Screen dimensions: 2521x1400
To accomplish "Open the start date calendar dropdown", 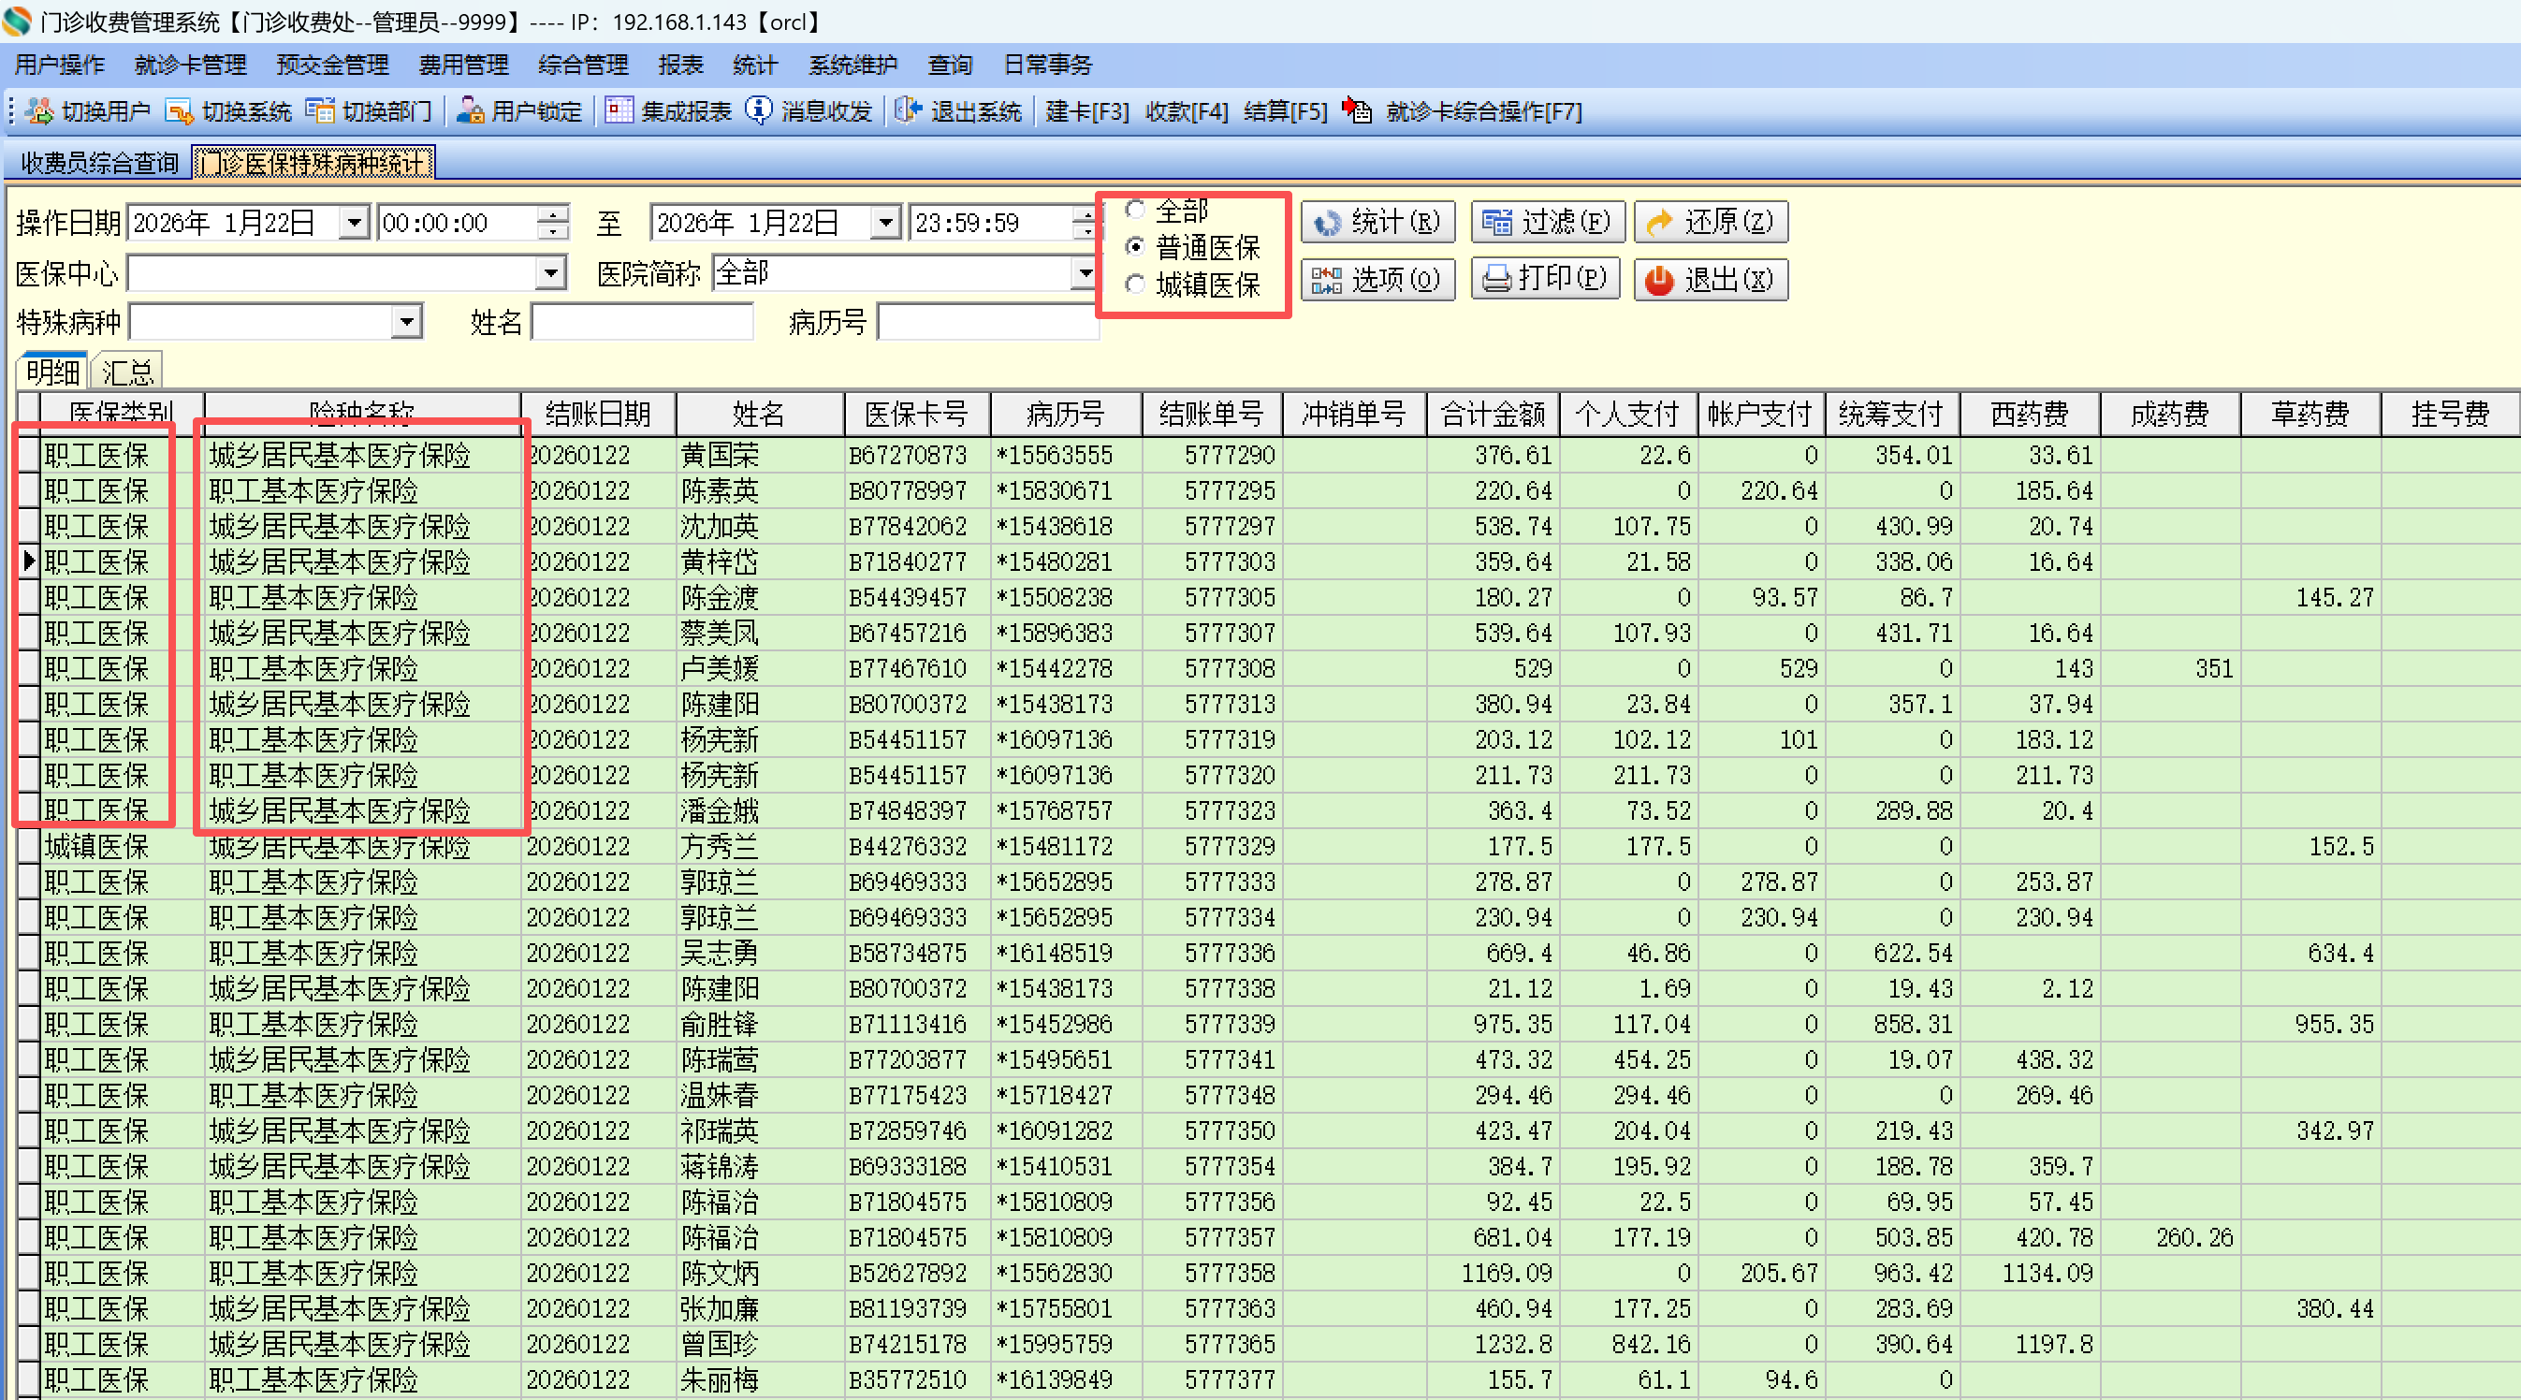I will [x=355, y=224].
